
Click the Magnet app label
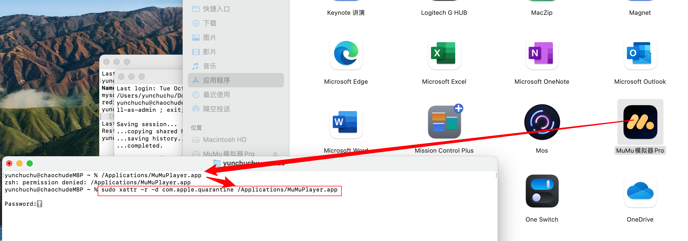tap(640, 13)
